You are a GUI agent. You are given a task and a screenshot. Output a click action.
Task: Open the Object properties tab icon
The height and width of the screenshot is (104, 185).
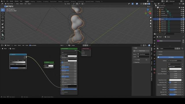point(154,58)
